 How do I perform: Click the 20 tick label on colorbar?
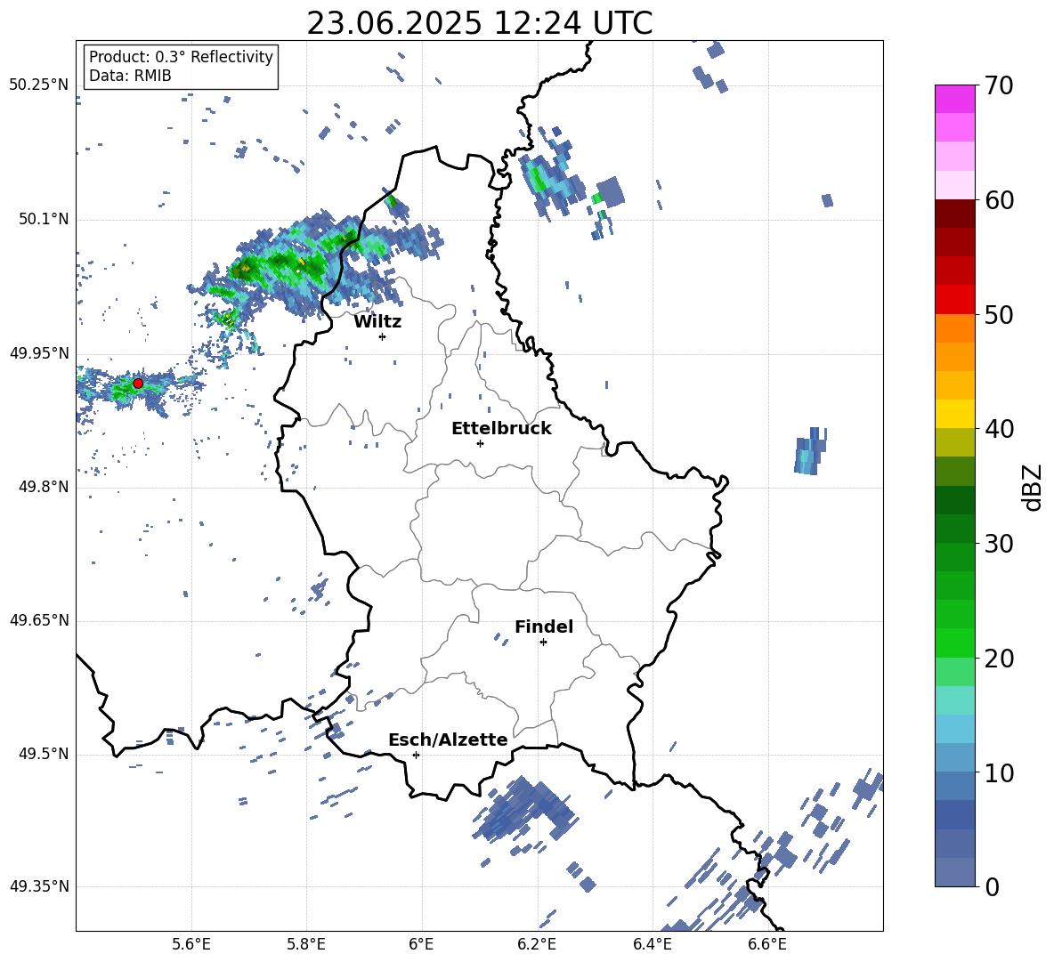[999, 659]
